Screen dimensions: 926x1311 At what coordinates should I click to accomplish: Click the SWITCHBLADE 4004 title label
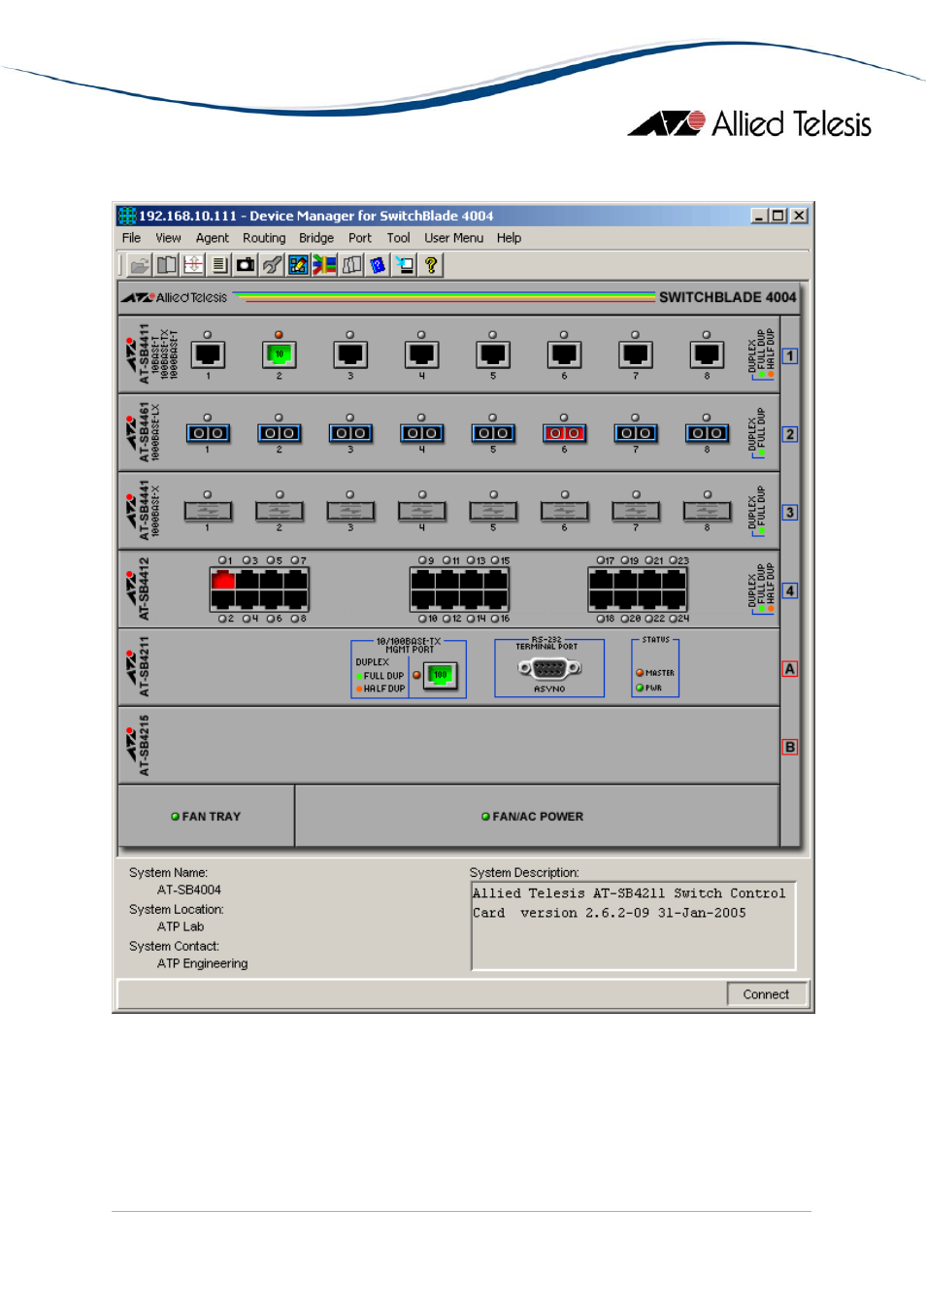click(x=727, y=297)
